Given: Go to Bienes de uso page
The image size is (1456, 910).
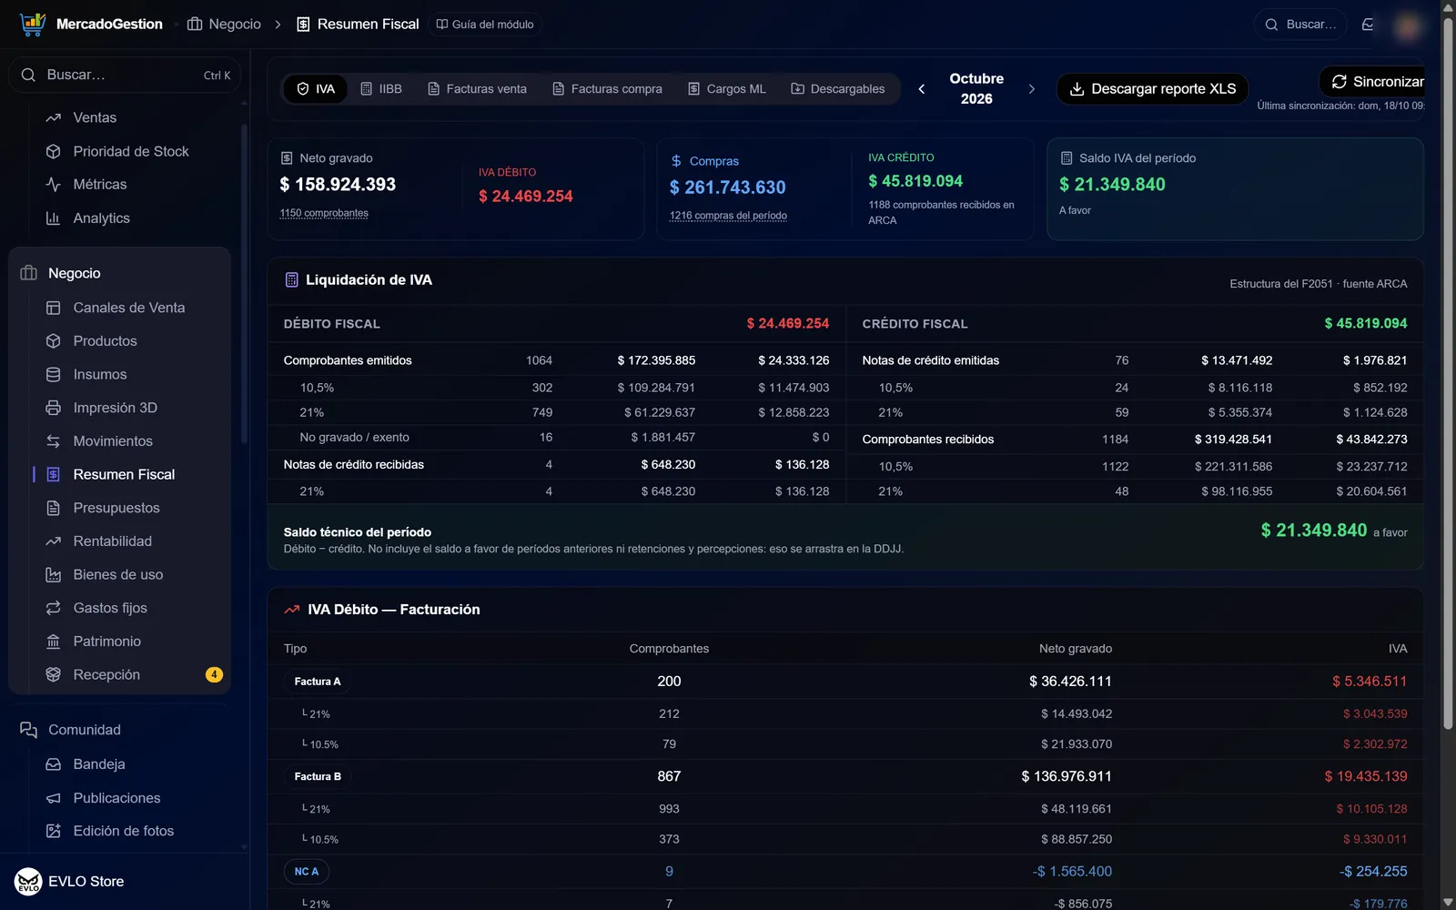Looking at the screenshot, I should (x=118, y=574).
